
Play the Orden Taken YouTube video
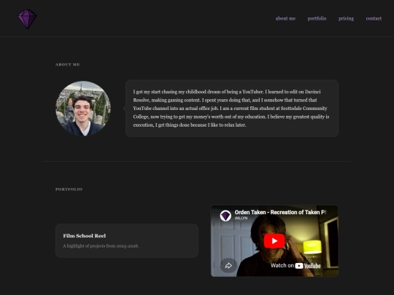click(x=274, y=241)
